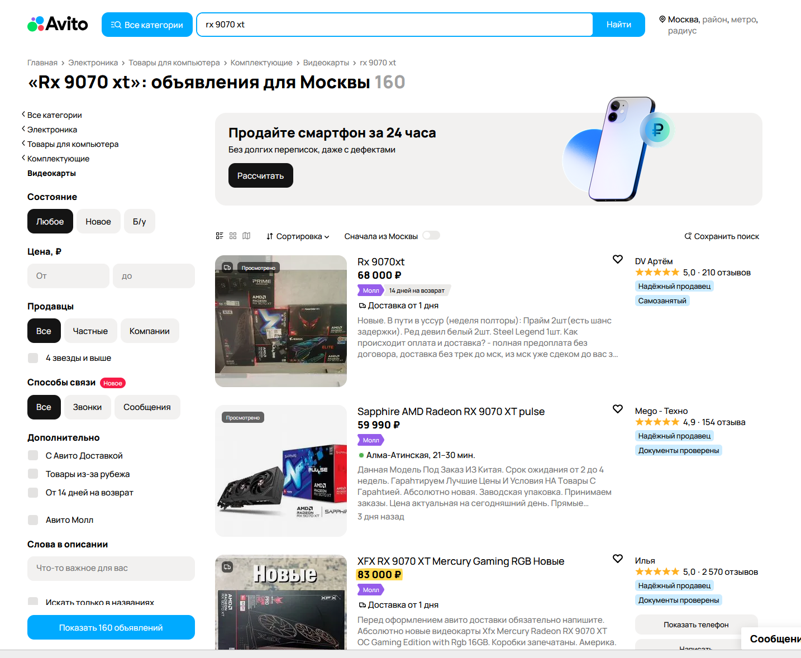
Task: Open map view icon
Action: pos(246,236)
